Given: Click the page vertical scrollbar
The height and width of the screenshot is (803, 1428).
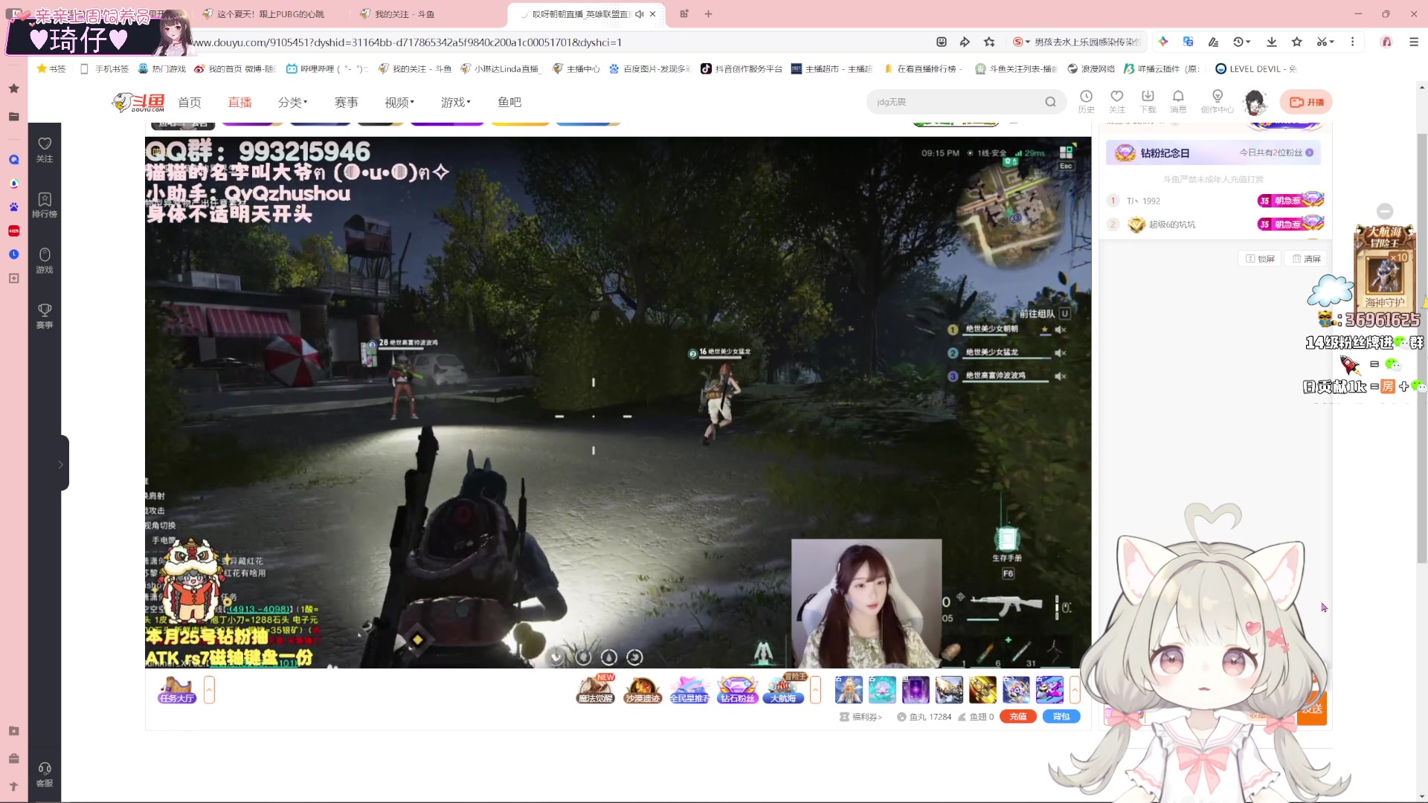Looking at the screenshot, I should (1421, 349).
